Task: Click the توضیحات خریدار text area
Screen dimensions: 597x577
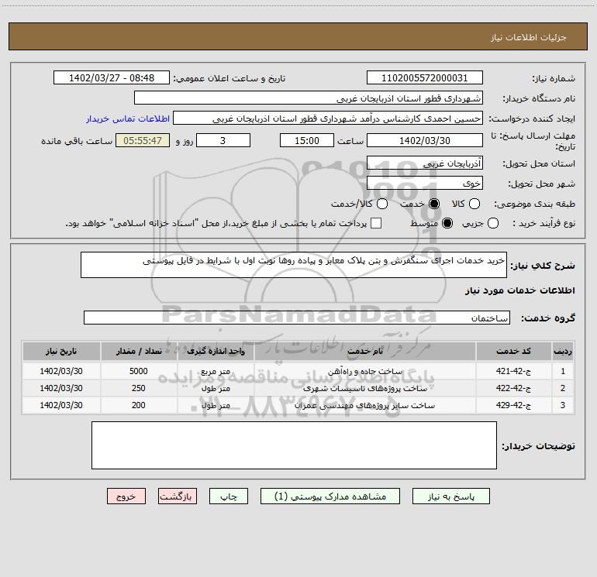Action: (x=294, y=445)
